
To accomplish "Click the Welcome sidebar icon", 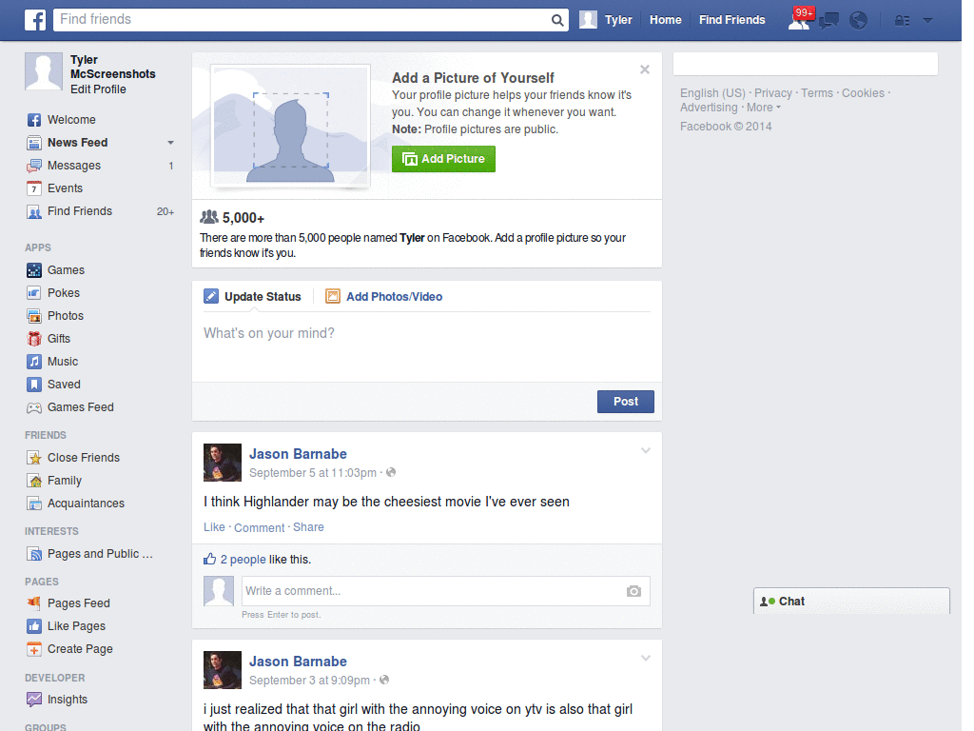I will 34,120.
